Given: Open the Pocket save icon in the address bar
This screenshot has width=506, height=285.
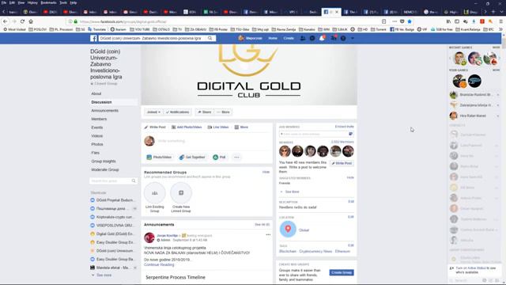Looking at the screenshot, I should (x=402, y=21).
